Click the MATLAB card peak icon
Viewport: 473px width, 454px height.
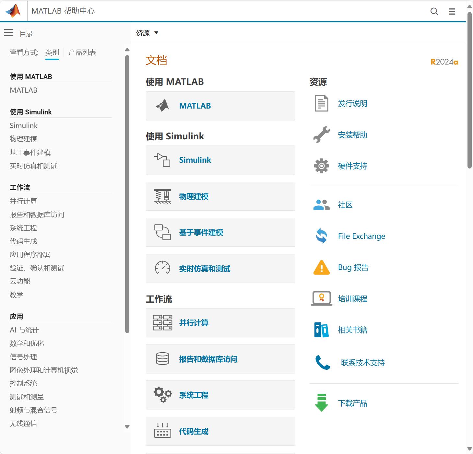162,106
